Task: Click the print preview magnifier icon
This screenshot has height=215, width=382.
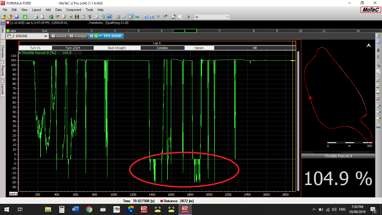Action: pyautogui.click(x=43, y=17)
